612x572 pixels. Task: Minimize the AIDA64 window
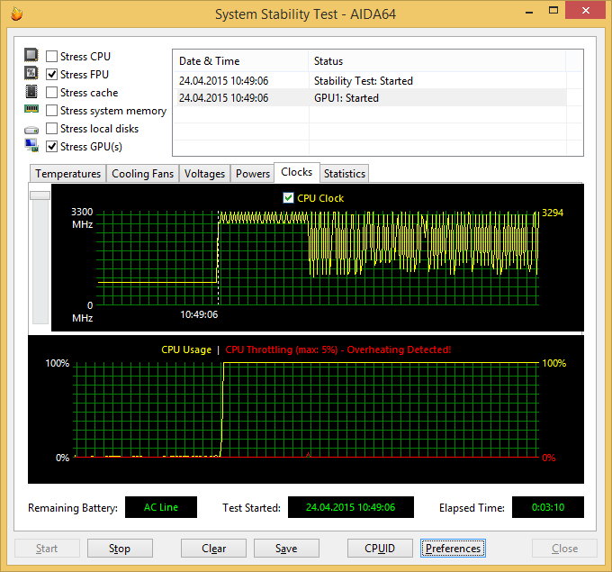click(x=529, y=12)
